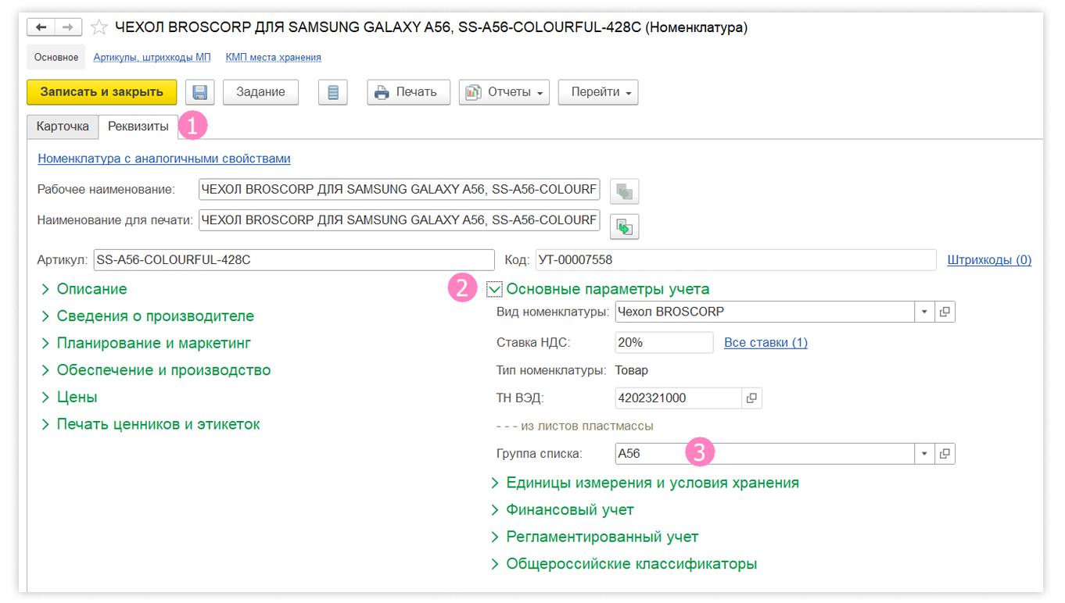
Task: Expand the Цены section
Action: click(x=69, y=398)
